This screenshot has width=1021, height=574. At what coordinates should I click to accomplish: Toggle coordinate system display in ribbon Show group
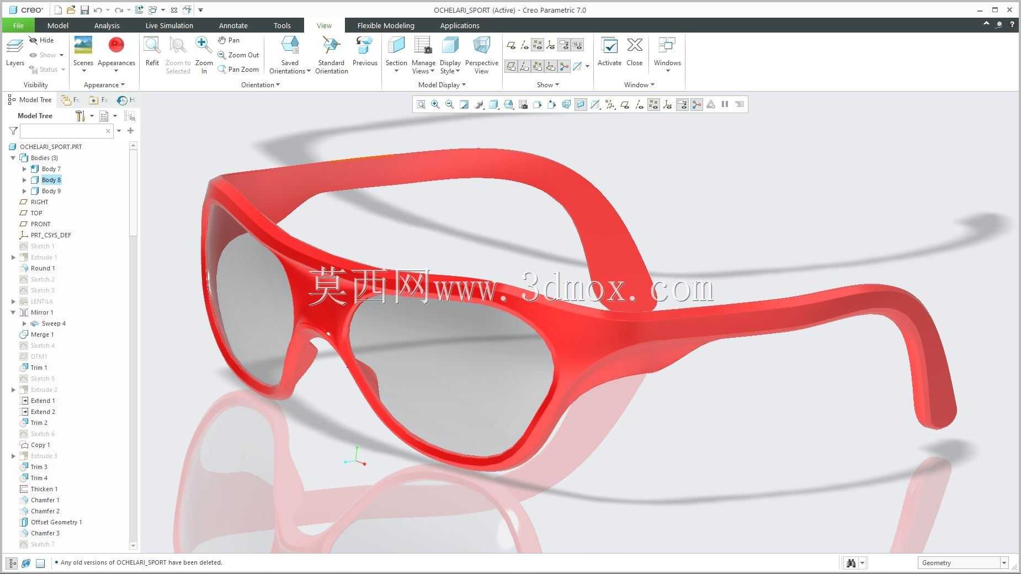point(551,45)
